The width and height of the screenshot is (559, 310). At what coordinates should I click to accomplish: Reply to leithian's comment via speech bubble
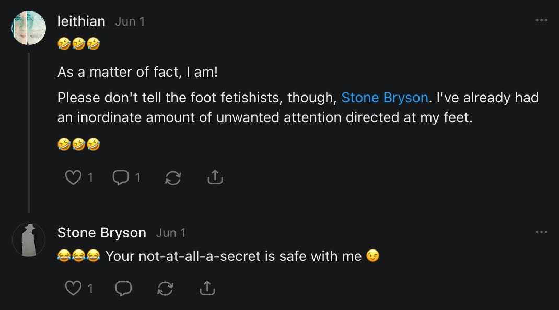pos(121,177)
